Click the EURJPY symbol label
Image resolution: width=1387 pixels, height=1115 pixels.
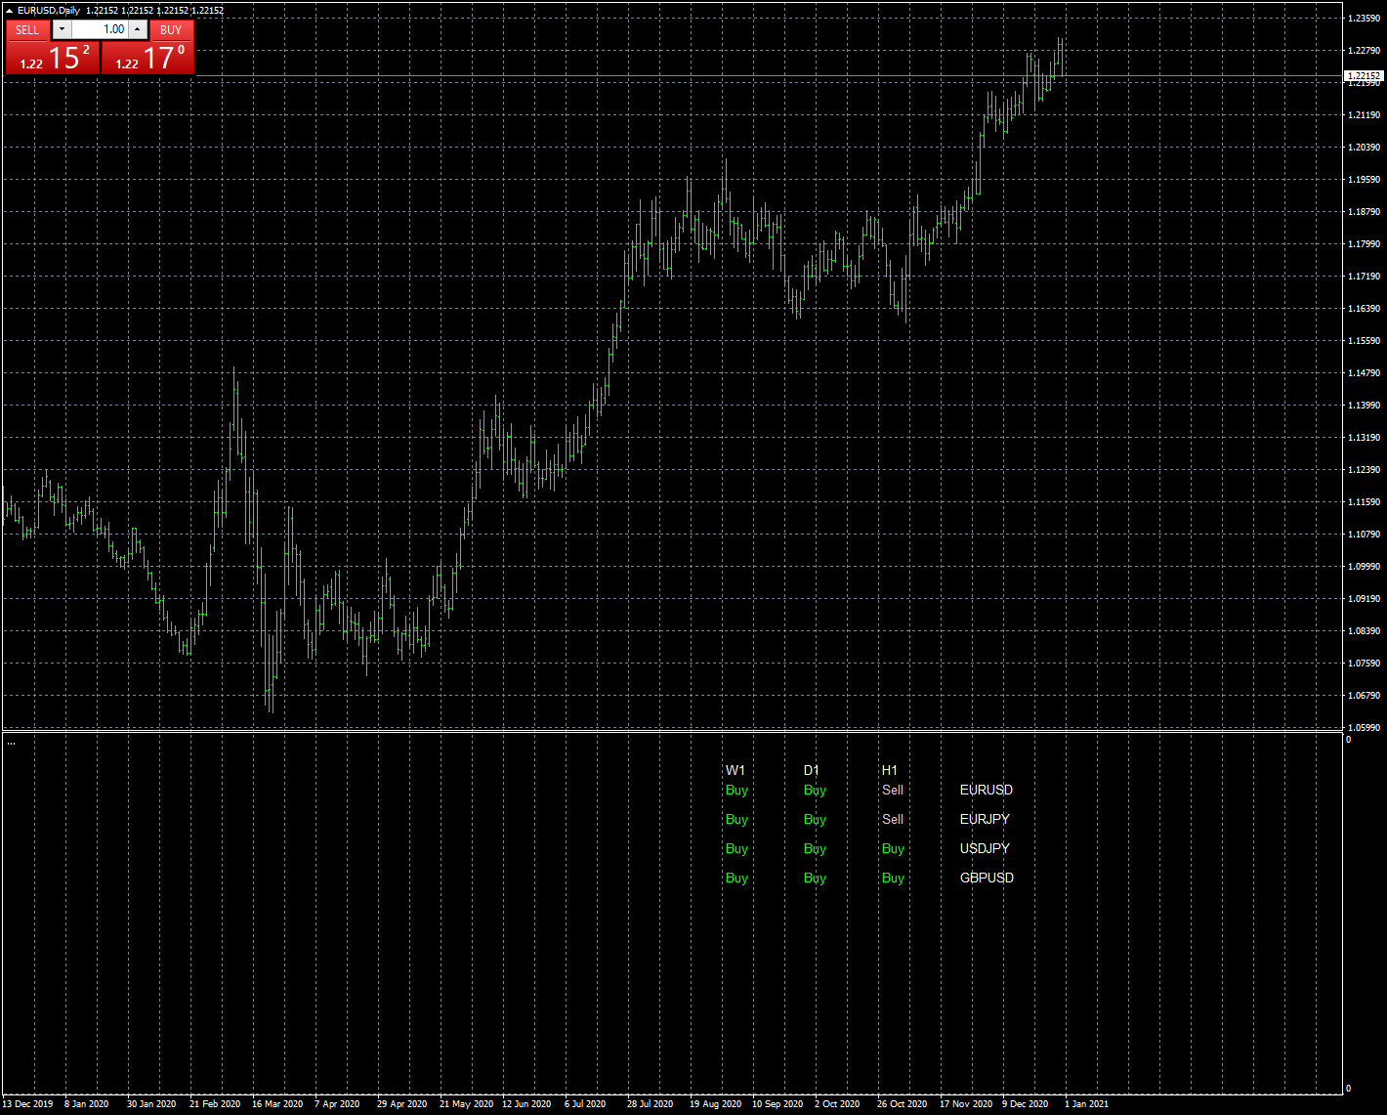(x=985, y=819)
